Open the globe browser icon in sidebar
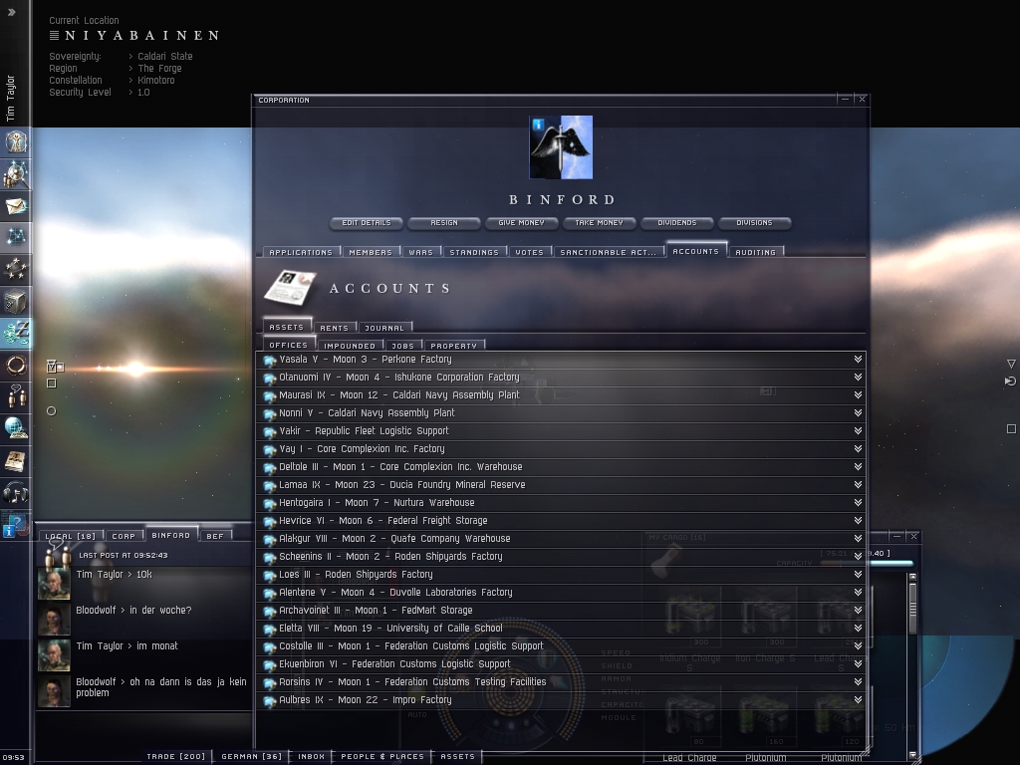Screen dimensions: 1020x765 tap(16, 428)
